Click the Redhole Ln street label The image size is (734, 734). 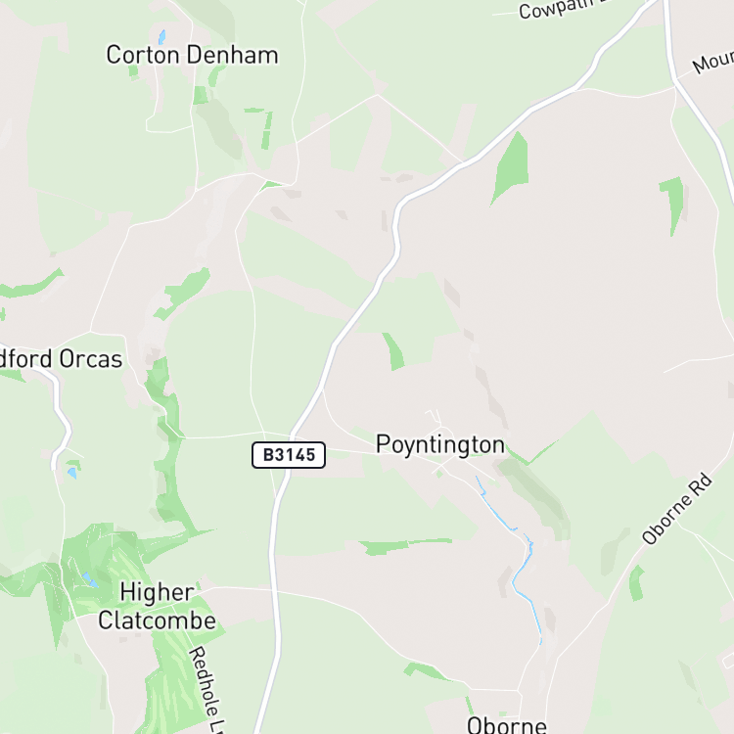(x=206, y=690)
